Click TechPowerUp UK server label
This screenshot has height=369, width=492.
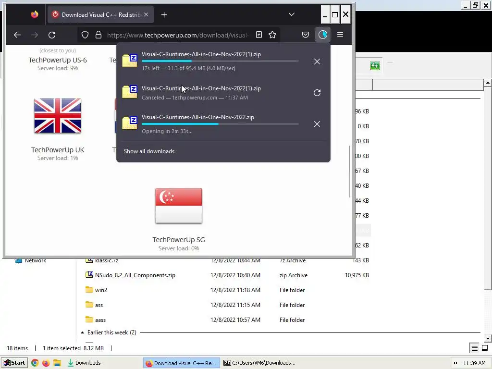pos(58,150)
